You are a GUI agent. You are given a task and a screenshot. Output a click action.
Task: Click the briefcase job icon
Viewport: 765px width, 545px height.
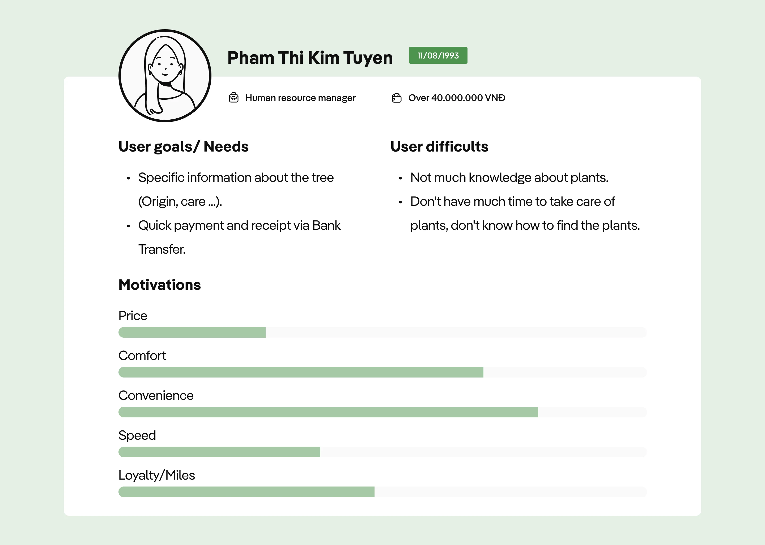click(234, 98)
